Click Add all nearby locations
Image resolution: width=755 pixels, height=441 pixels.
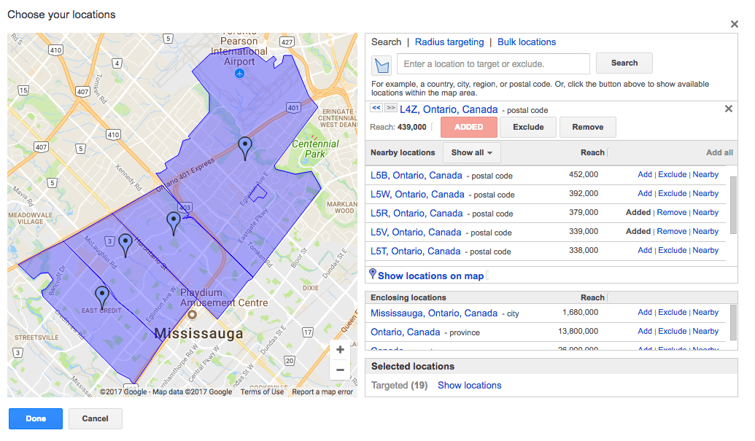tap(719, 152)
